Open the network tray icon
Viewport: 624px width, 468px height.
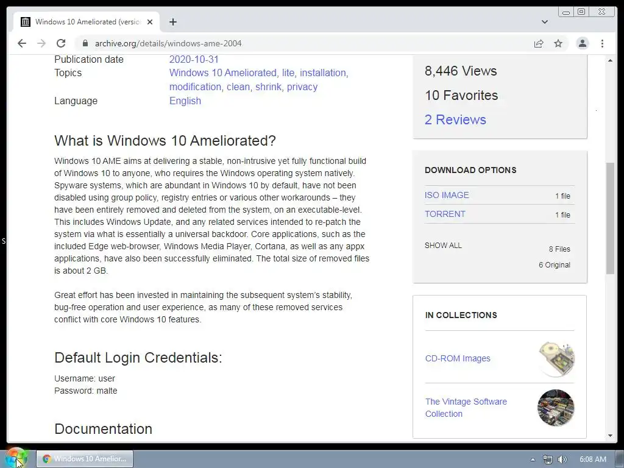548,459
